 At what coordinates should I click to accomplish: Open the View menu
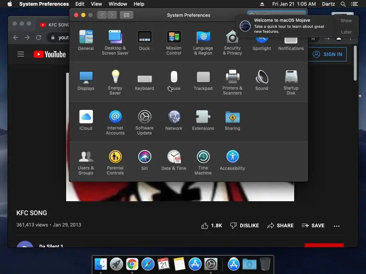tap(96, 4)
